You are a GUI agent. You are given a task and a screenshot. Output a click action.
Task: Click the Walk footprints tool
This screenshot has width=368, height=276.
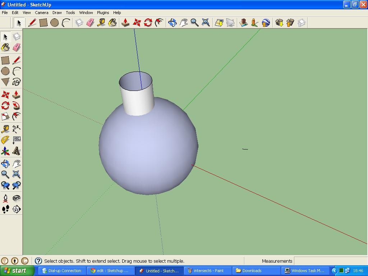point(5,209)
